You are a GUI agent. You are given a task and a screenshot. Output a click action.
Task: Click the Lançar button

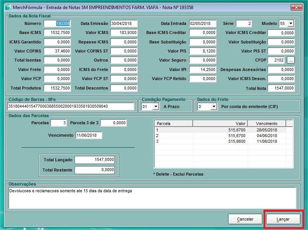coord(283,219)
